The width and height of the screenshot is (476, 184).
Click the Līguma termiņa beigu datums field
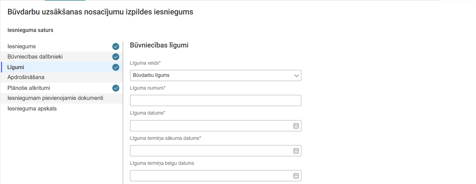211,176
